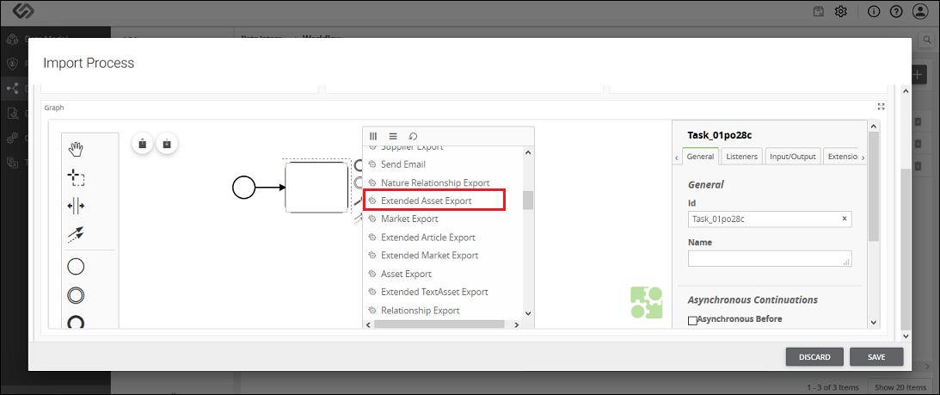Viewport: 940px width, 395px height.
Task: Click the Id input field
Action: (x=770, y=219)
